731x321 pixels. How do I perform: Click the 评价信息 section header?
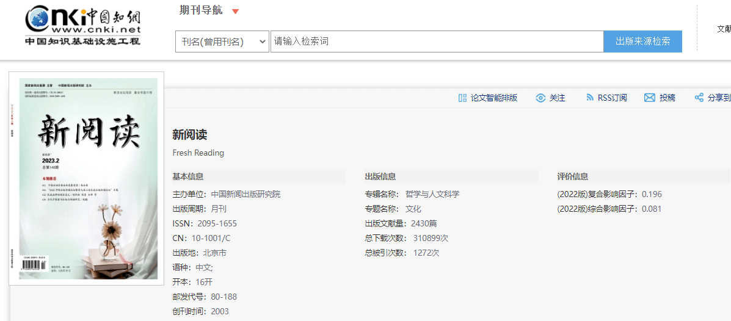tap(572, 176)
